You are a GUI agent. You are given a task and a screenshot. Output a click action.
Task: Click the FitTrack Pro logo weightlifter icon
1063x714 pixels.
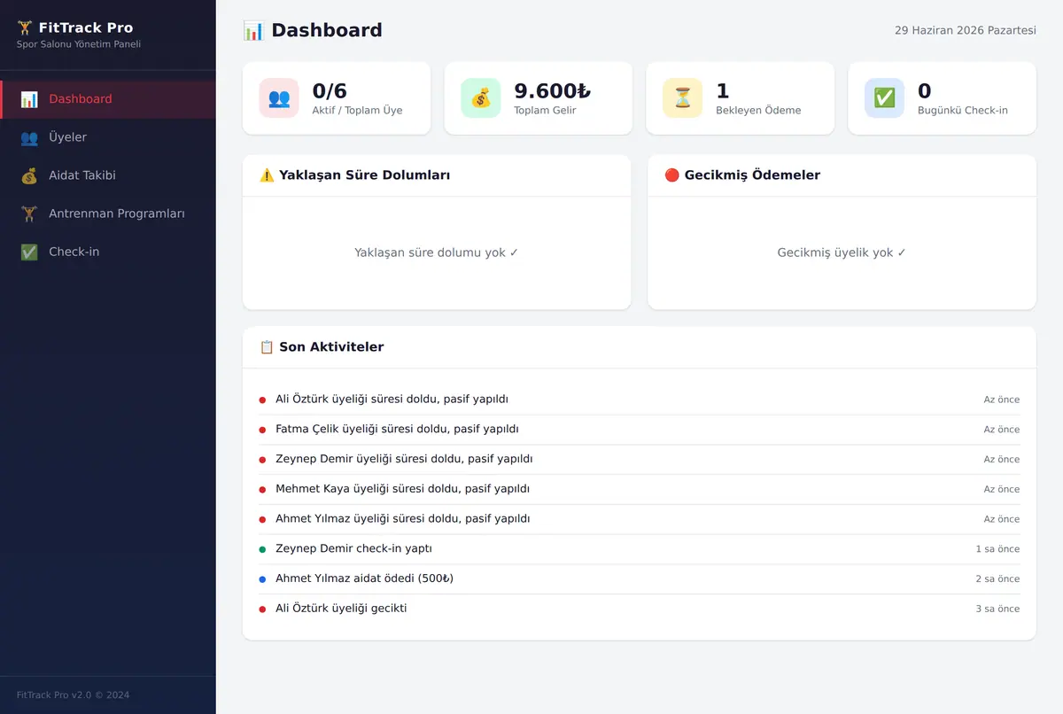[25, 27]
